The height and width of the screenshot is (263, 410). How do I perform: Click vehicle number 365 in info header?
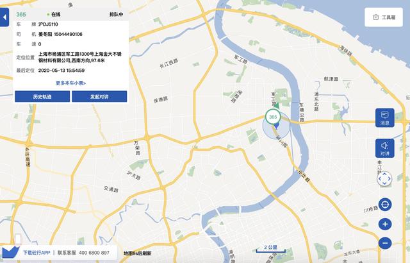tap(21, 14)
